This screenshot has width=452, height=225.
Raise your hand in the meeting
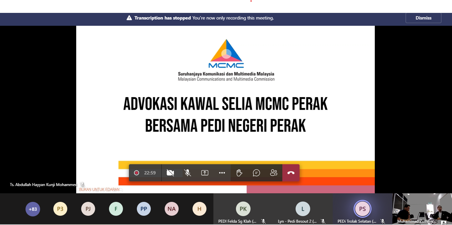click(x=239, y=173)
